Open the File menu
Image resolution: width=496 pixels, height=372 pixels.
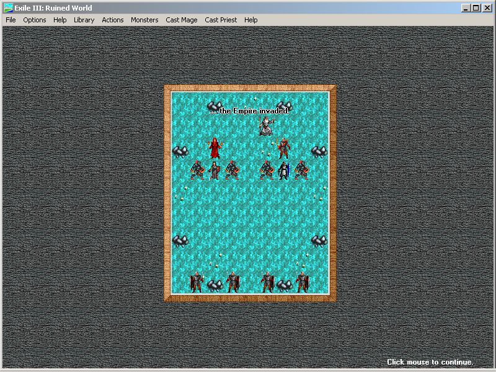tap(10, 20)
